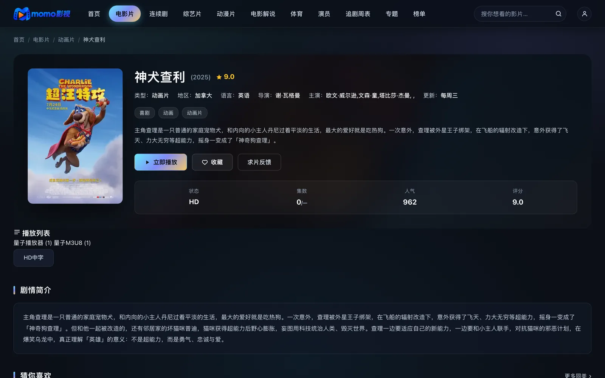Click the 962 popularity value
605x378 pixels.
pos(410,202)
